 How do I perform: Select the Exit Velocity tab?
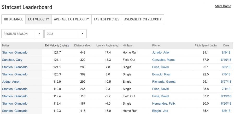(38, 19)
